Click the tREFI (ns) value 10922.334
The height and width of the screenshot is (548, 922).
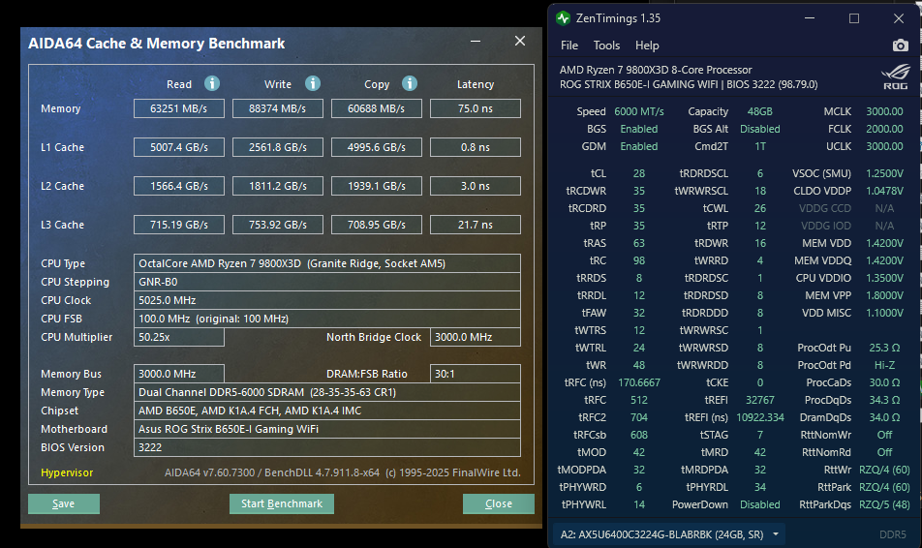(x=759, y=417)
